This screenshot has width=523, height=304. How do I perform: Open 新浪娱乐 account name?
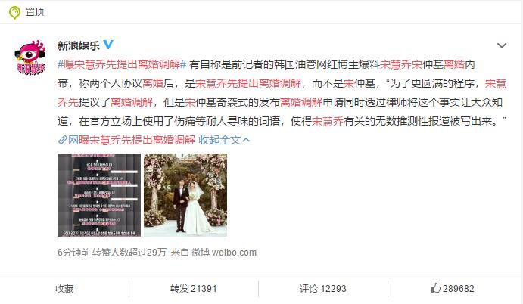tap(79, 45)
